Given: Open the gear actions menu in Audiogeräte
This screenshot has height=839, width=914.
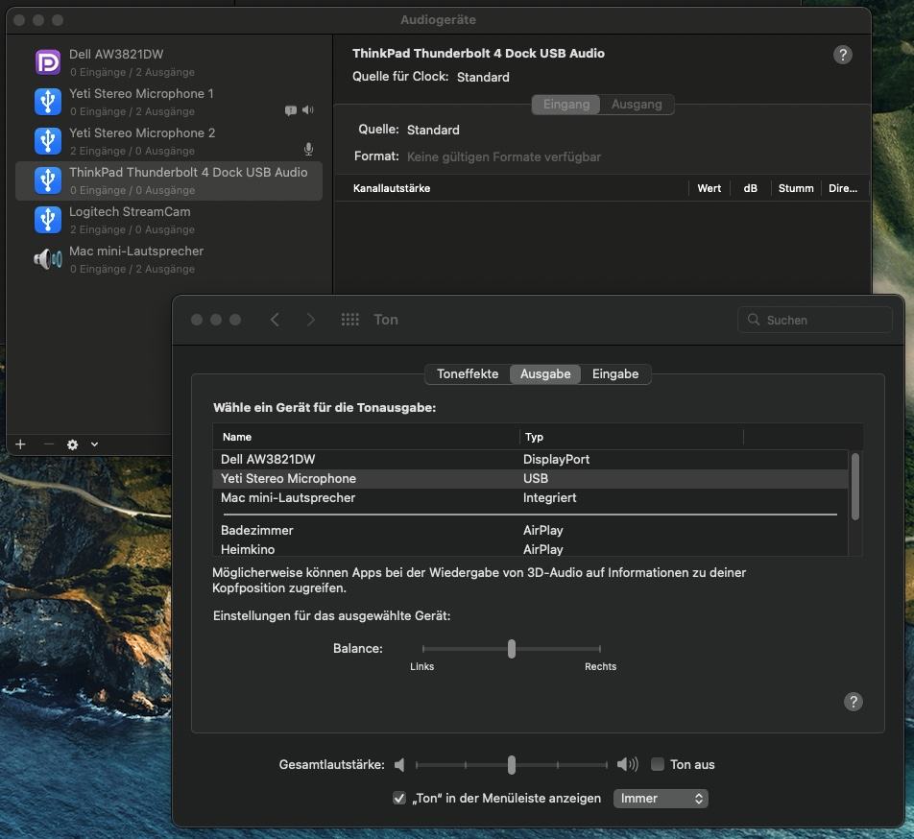Looking at the screenshot, I should click(72, 444).
